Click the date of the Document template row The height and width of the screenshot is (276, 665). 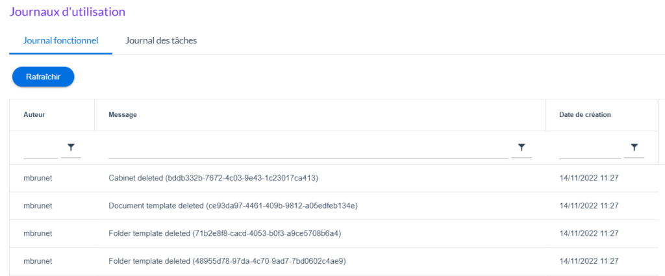589,206
